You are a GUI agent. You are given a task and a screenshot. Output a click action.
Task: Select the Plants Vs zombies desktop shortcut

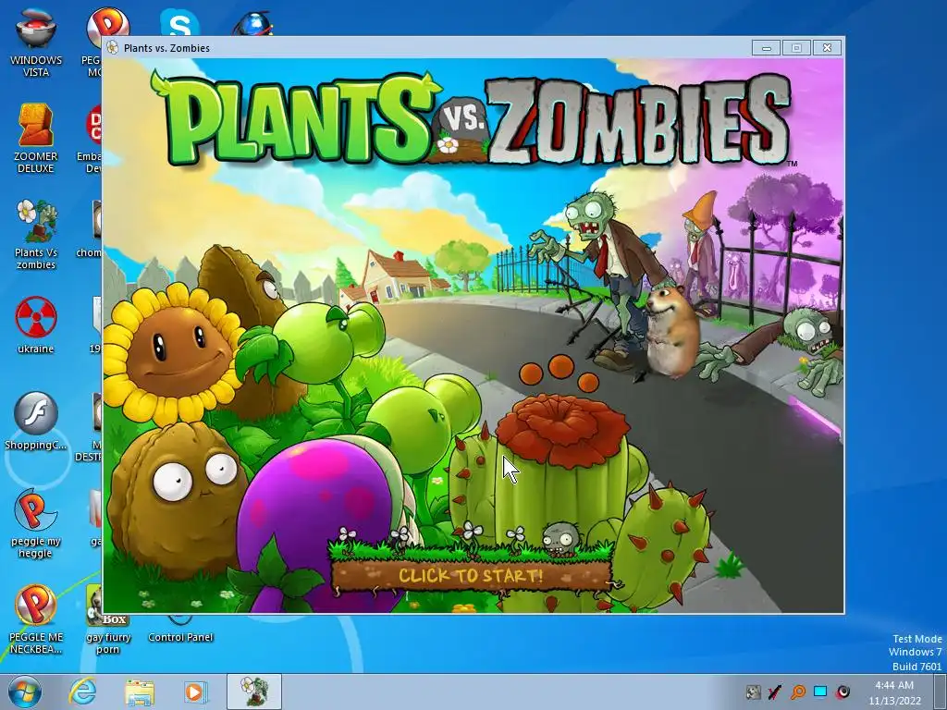coord(36,234)
